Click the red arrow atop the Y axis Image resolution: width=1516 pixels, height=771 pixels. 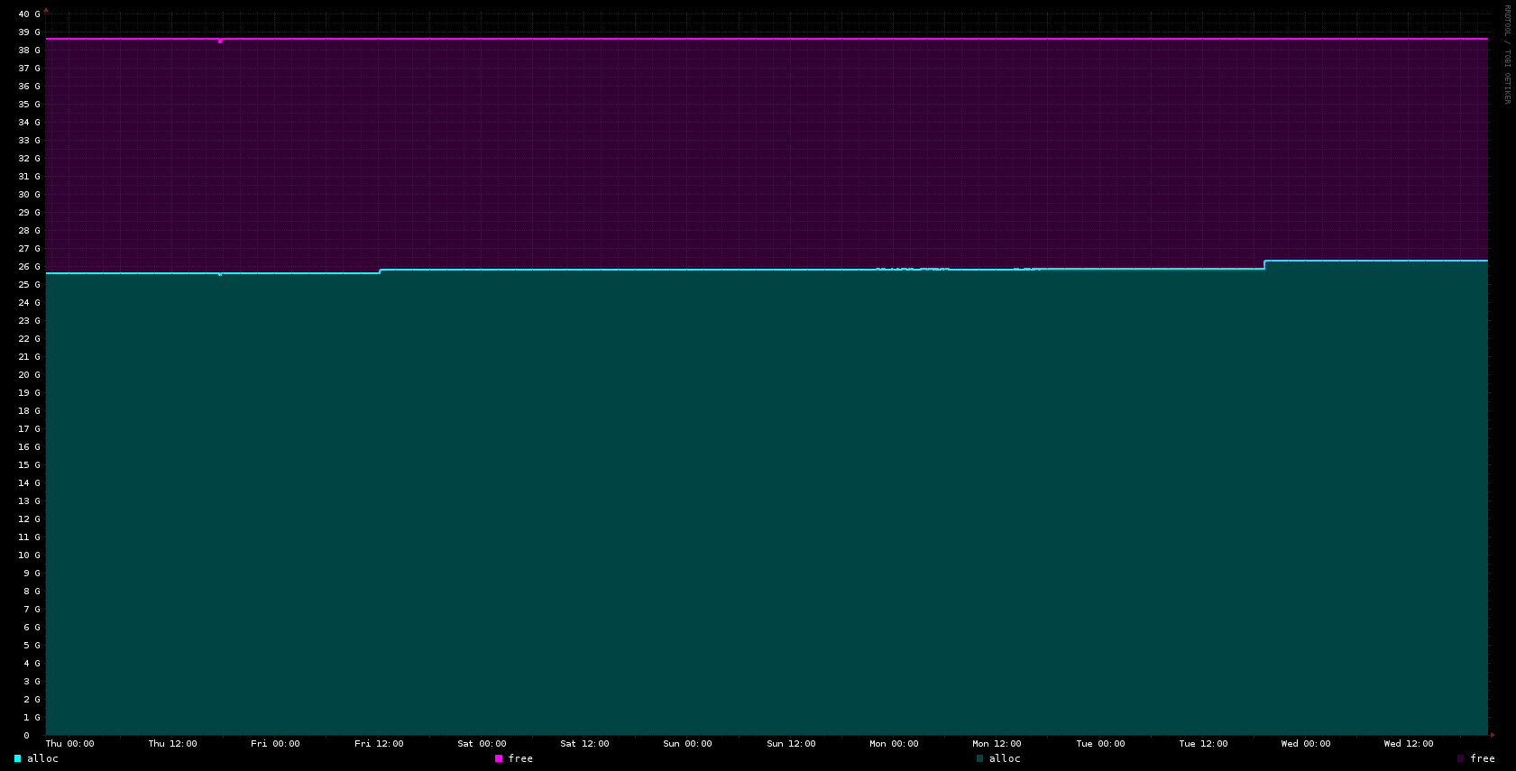(46, 10)
